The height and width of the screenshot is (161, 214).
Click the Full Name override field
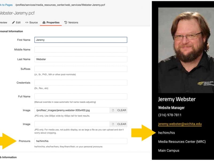[81, 97]
